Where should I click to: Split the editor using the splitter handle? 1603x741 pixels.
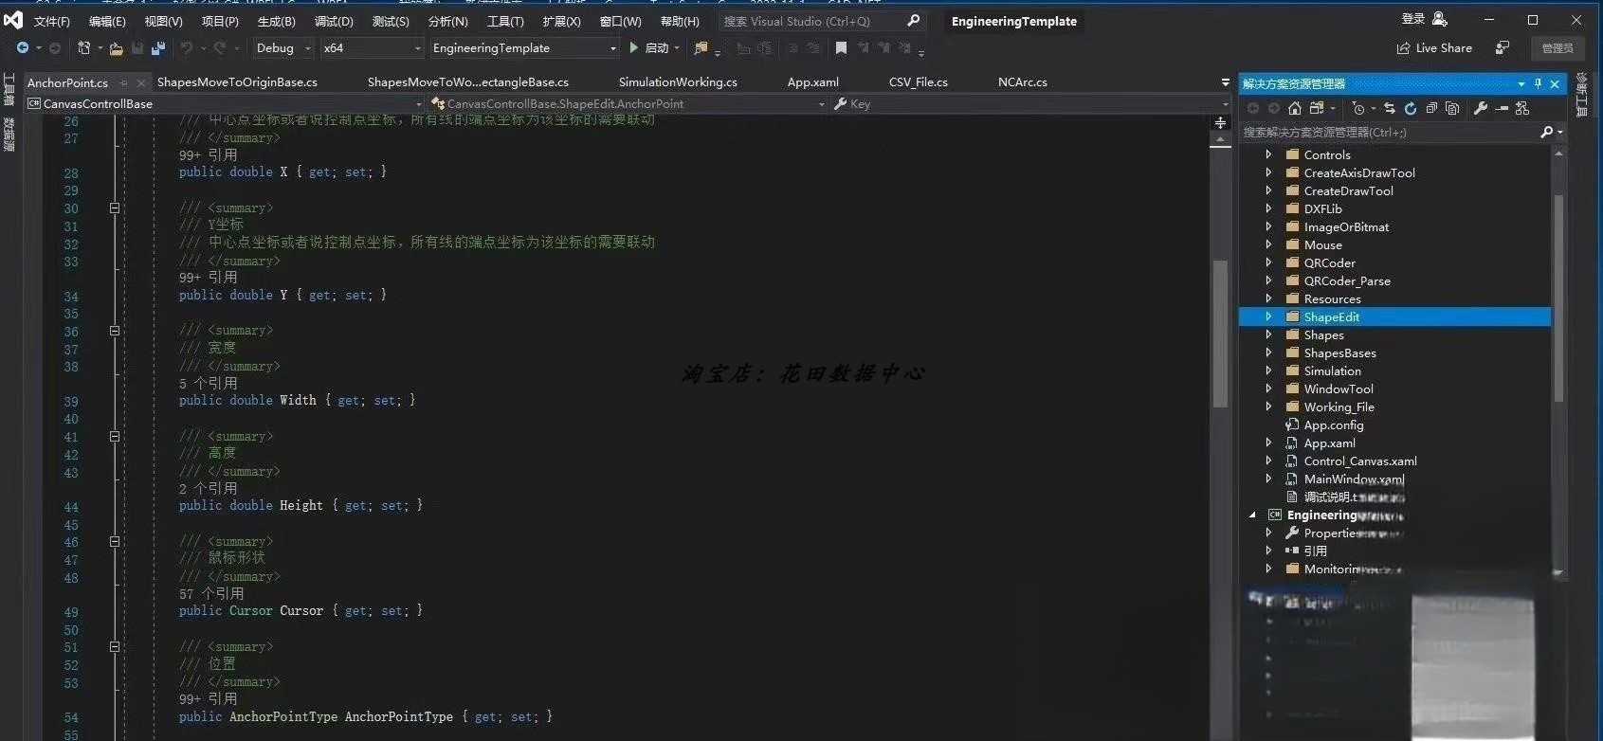(1220, 122)
